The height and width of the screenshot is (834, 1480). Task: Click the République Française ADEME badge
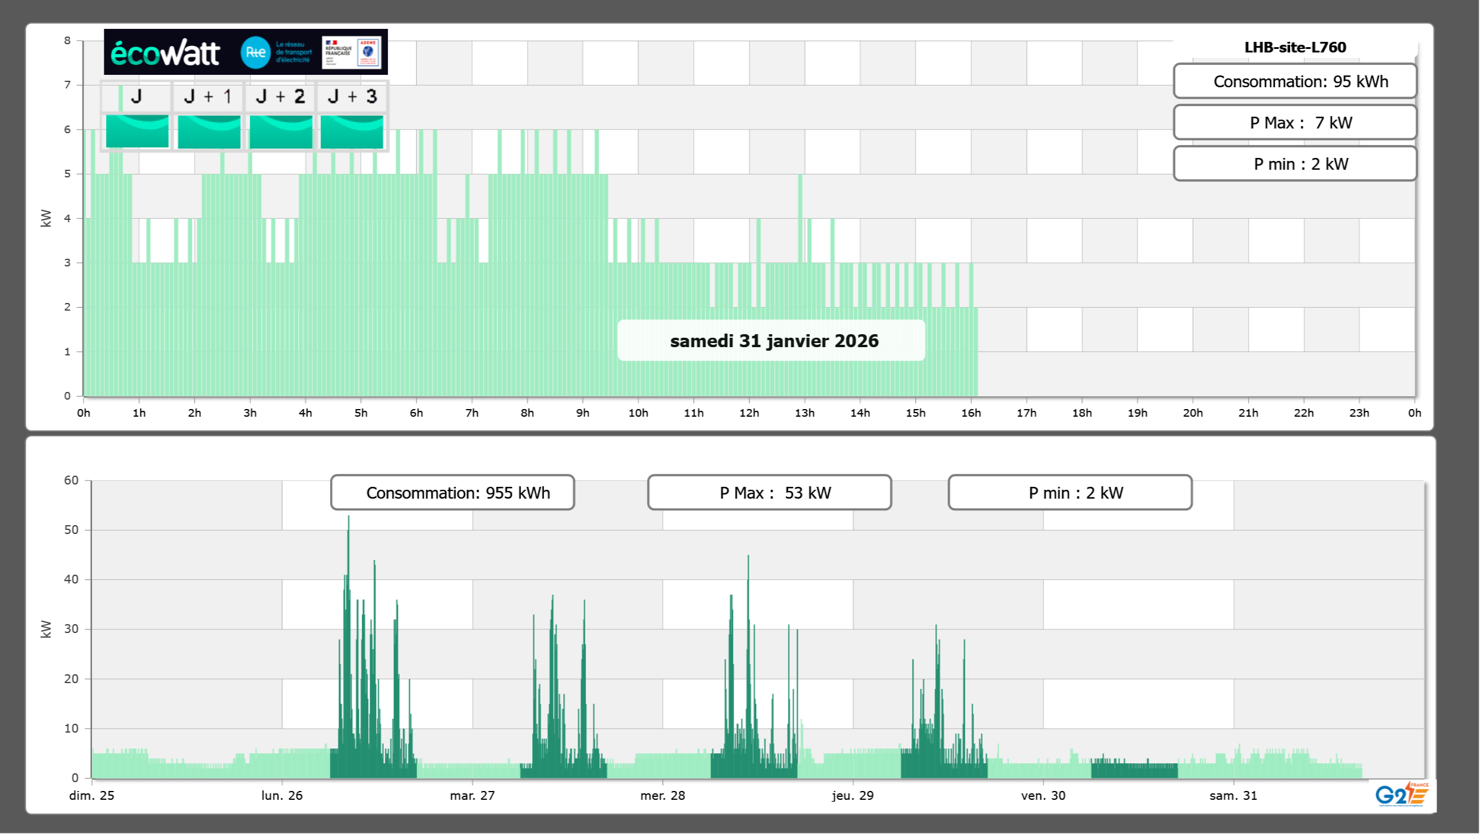351,52
